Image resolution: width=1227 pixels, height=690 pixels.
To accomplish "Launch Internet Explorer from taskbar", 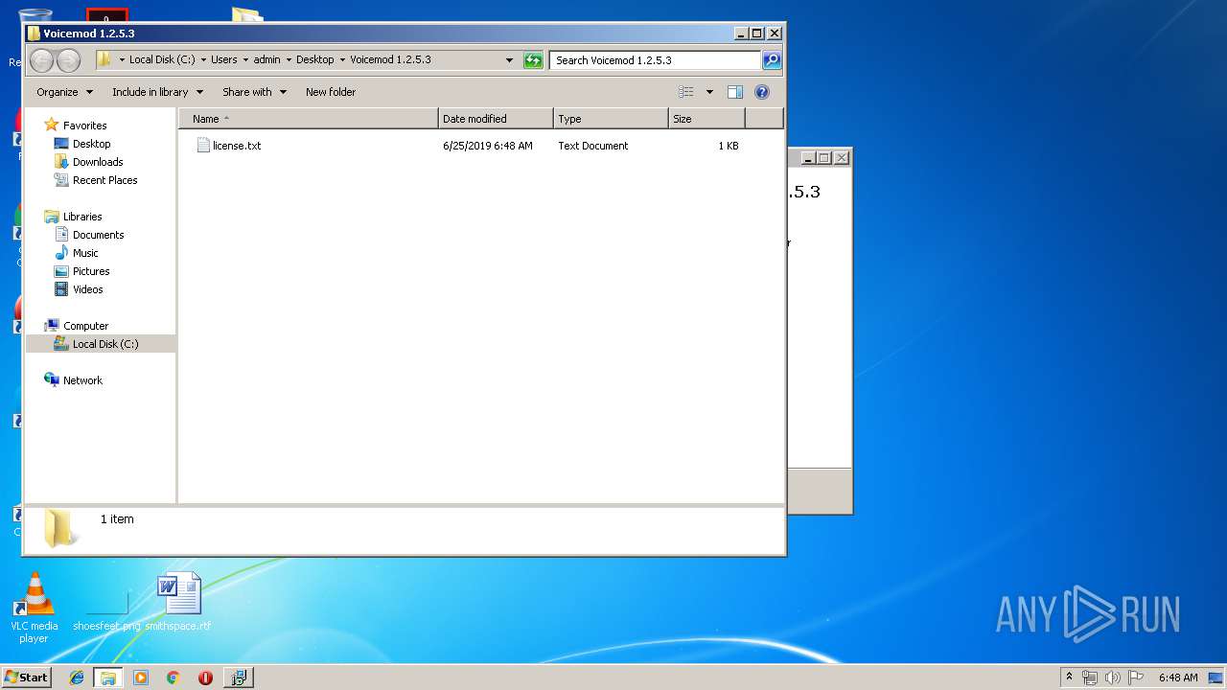I will click(77, 678).
